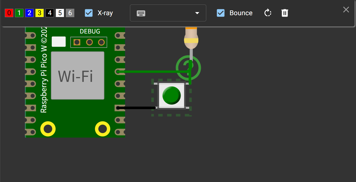Select blue color swatch 2
Viewport: 356px width, 182px height.
(x=29, y=13)
